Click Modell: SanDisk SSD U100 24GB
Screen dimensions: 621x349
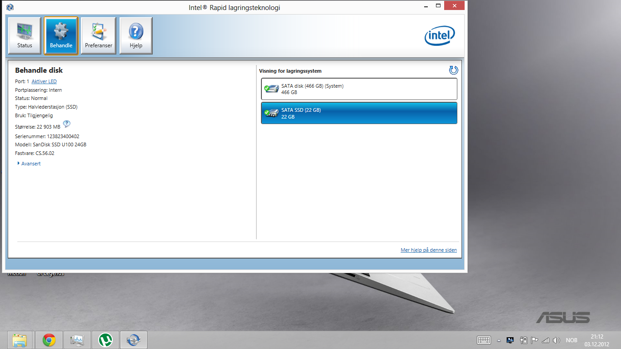(x=51, y=145)
